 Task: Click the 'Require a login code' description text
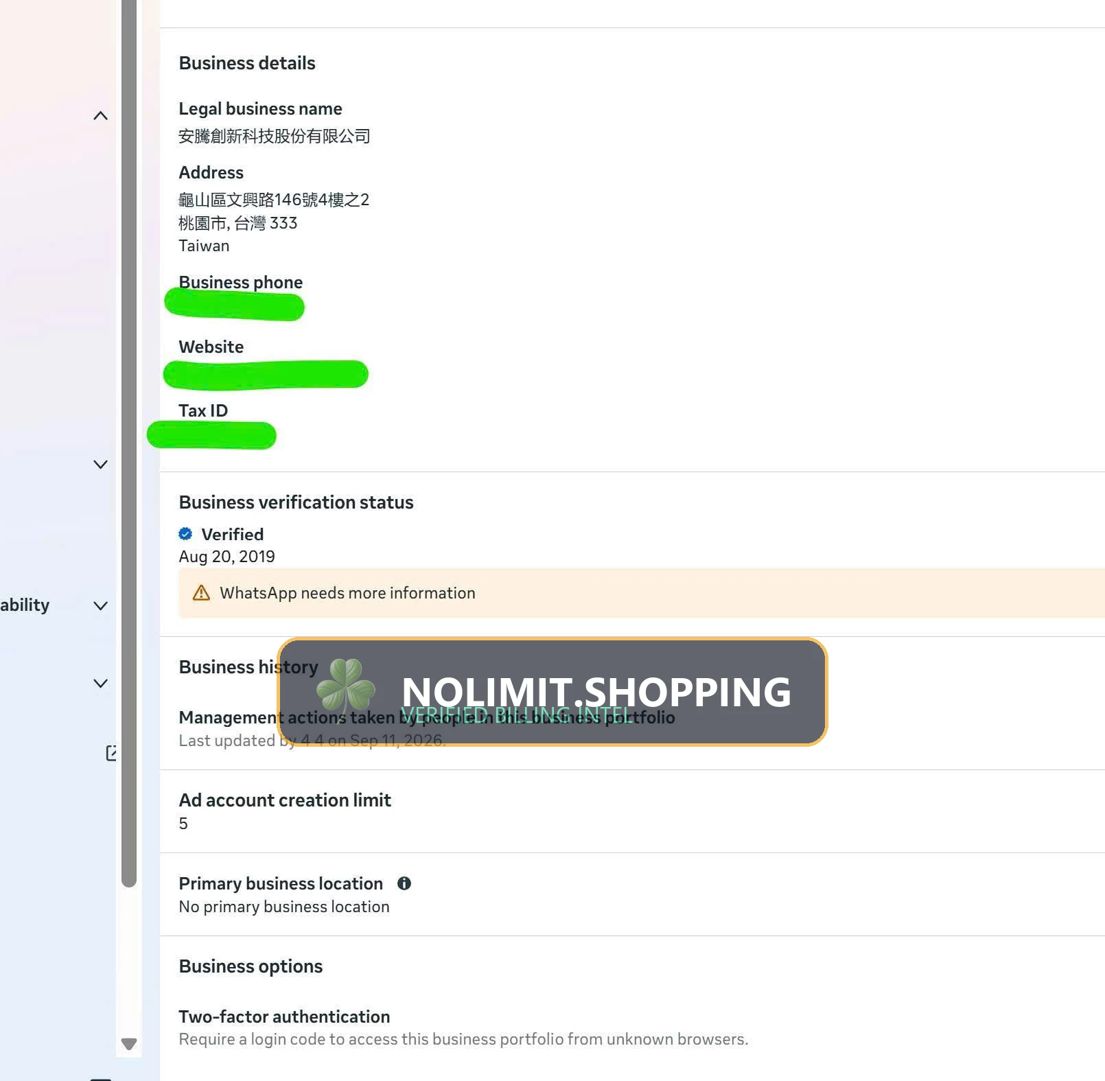[464, 1039]
